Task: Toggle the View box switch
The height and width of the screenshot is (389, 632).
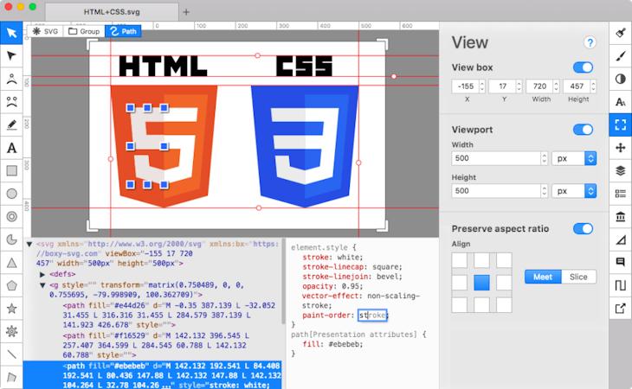Action: click(x=583, y=67)
